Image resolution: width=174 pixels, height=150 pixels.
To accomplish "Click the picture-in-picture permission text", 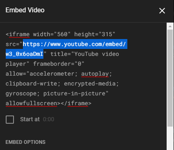I will (x=75, y=93).
